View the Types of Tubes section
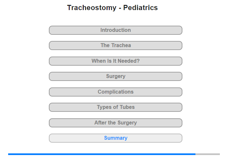The width and height of the screenshot is (228, 156). (x=115, y=107)
